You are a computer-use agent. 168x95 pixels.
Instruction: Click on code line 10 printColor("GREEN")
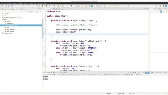pos(67,32)
